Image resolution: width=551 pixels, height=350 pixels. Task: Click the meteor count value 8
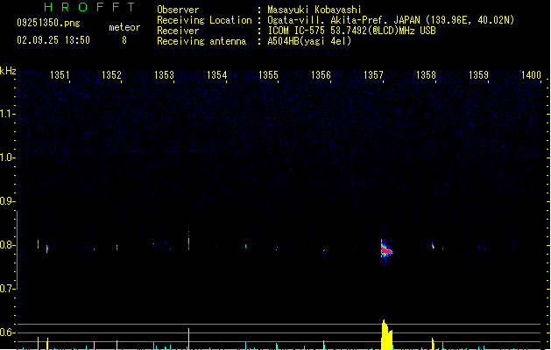[x=124, y=40]
